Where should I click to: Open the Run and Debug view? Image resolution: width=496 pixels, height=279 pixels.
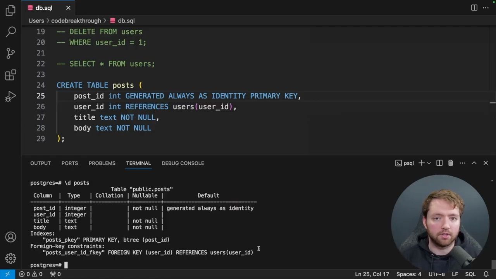(x=11, y=96)
